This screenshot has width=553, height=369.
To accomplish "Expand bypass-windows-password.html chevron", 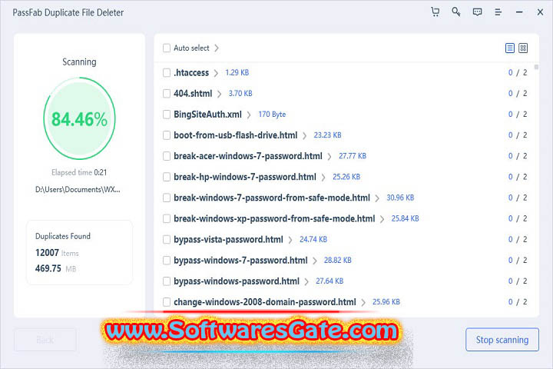I will click(306, 281).
